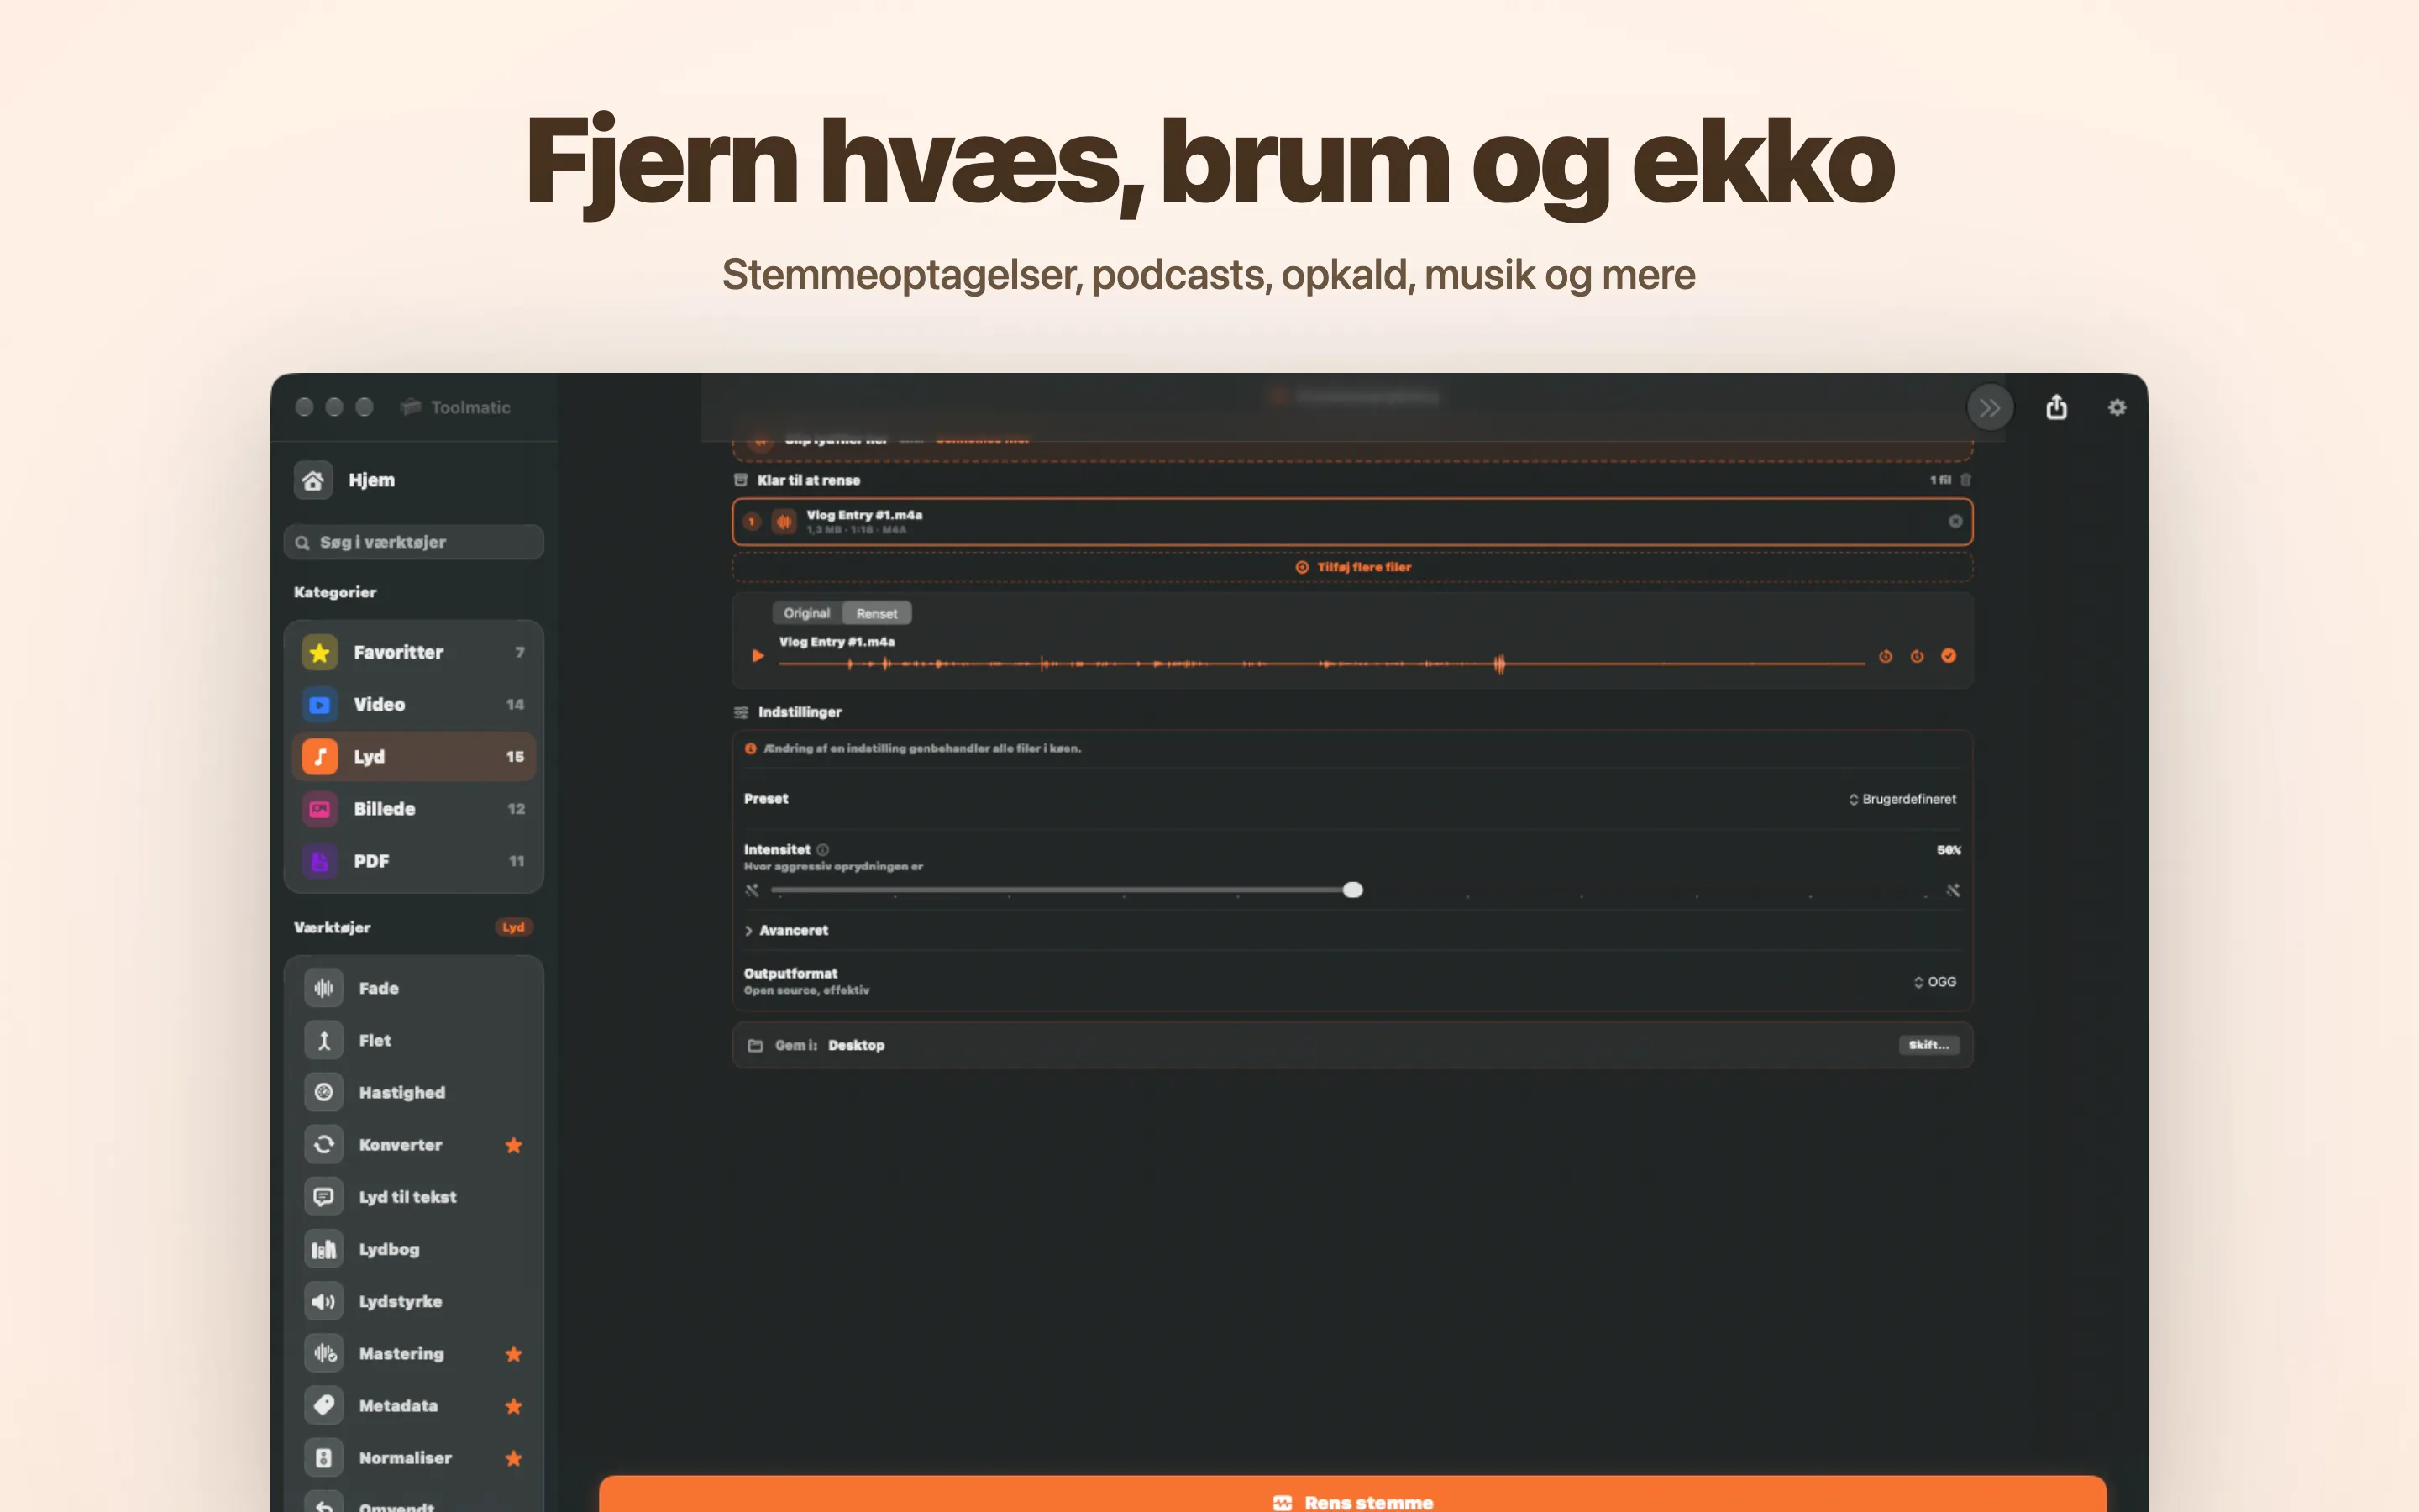The image size is (2419, 1512).
Task: Open the Preset Brugerdefineret dropdown
Action: [1902, 799]
